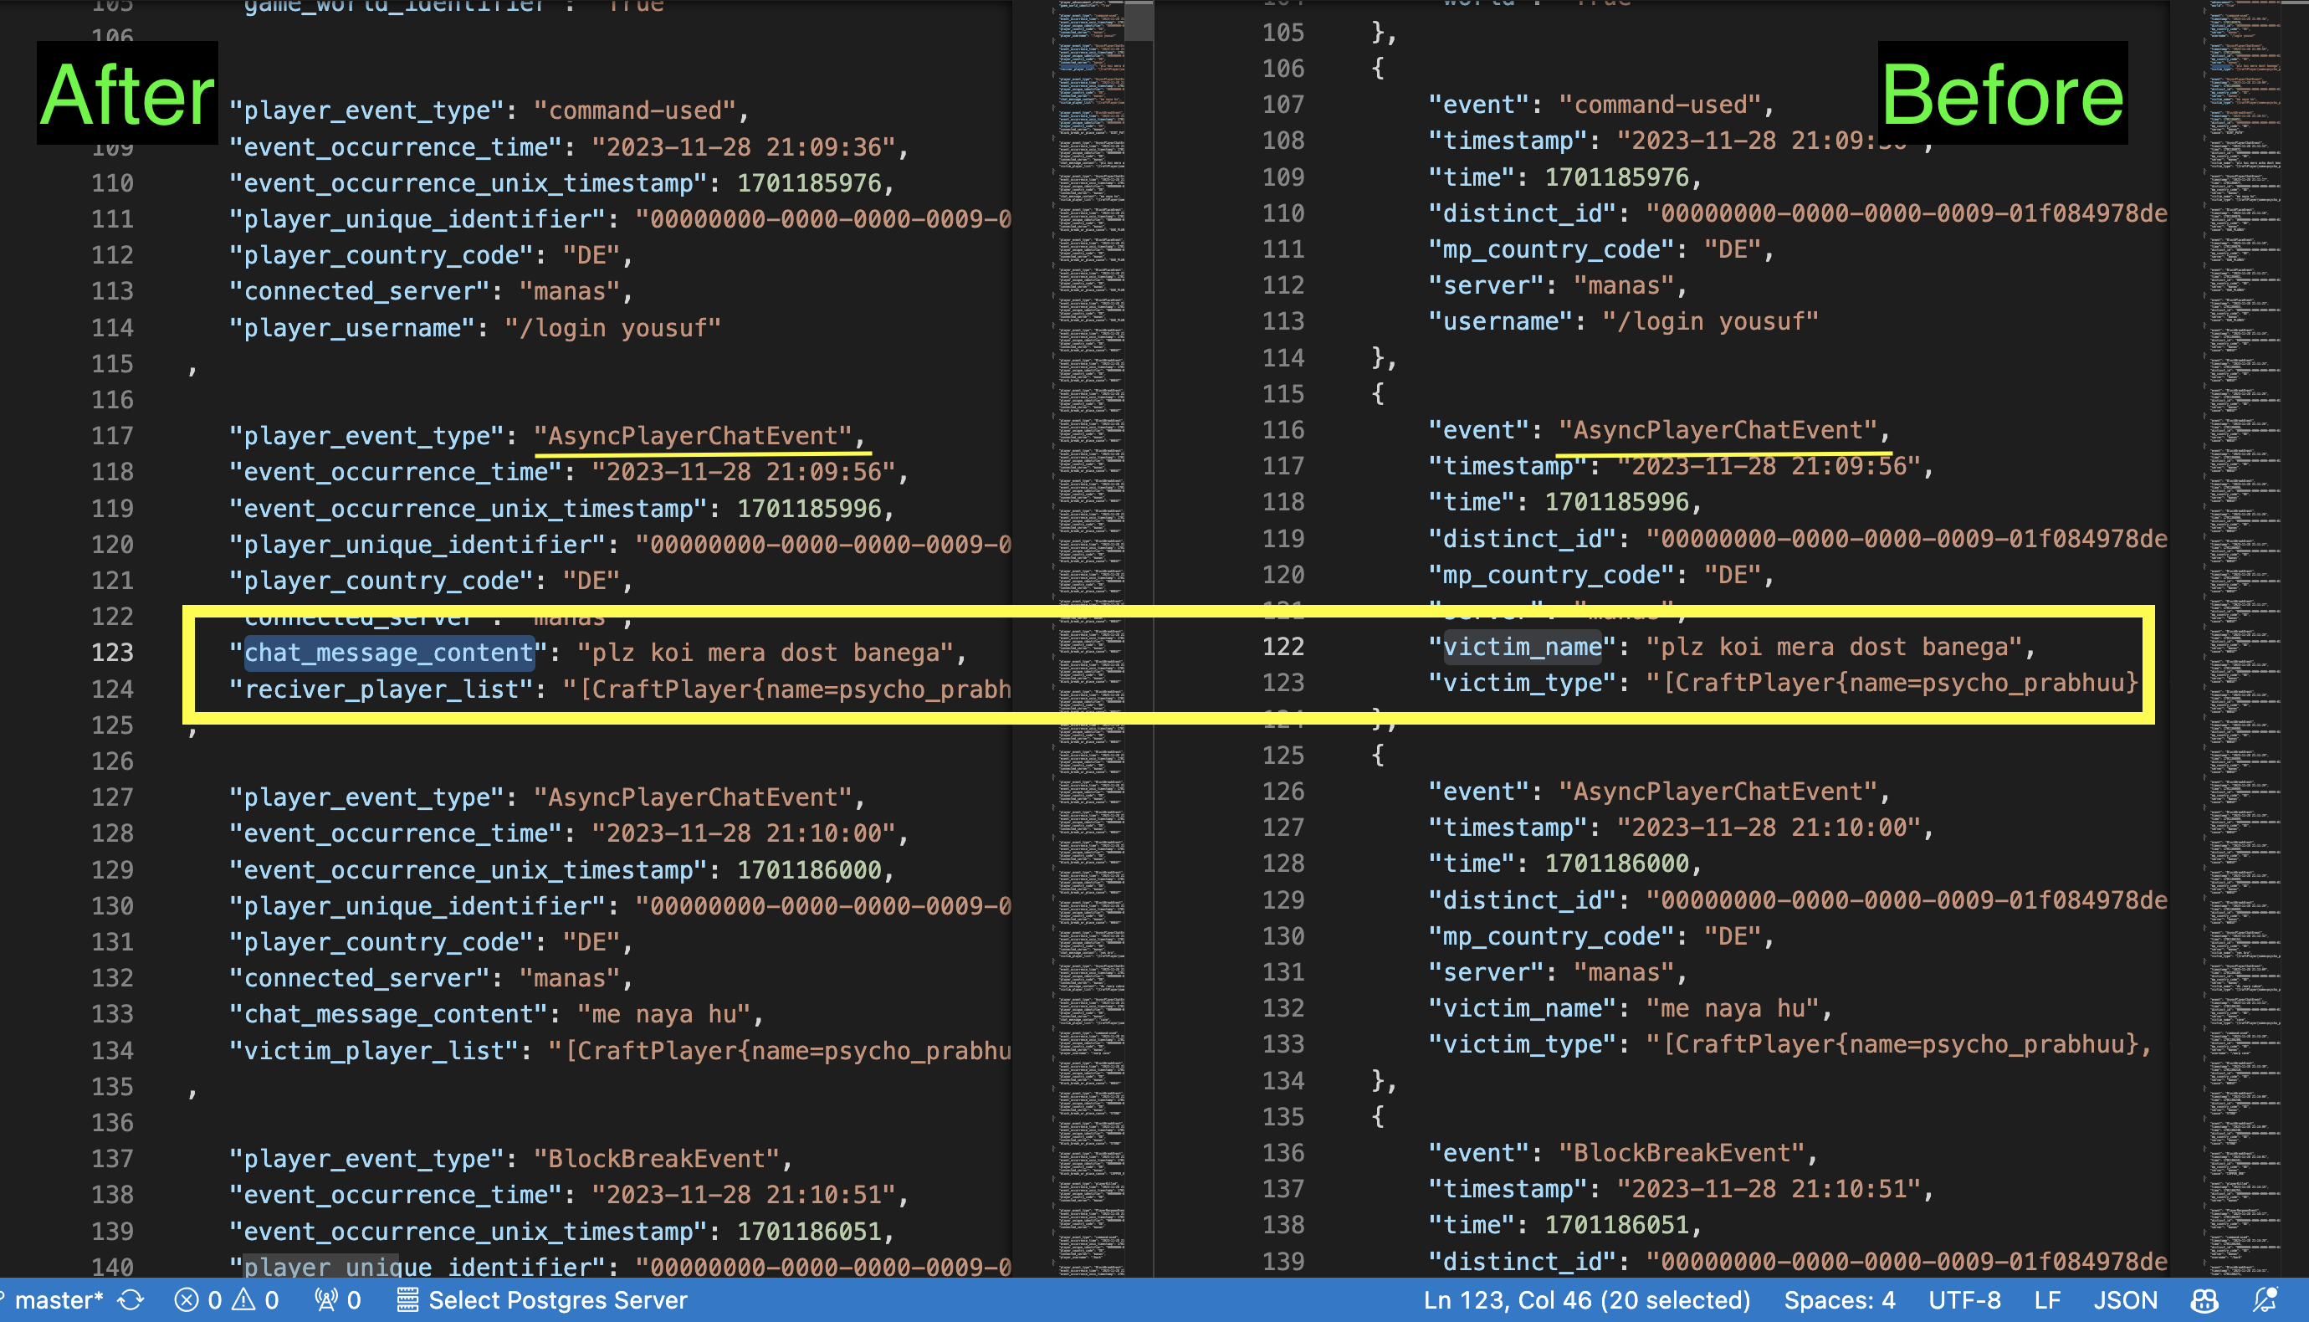The image size is (2309, 1322).
Task: Open the JSON language mode selector
Action: click(2125, 1300)
